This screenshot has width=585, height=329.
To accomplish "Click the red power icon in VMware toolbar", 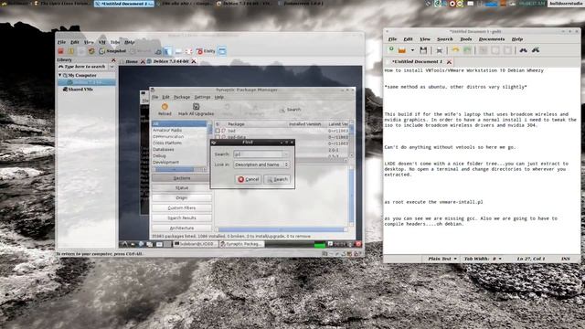I will pyautogui.click(x=61, y=51).
